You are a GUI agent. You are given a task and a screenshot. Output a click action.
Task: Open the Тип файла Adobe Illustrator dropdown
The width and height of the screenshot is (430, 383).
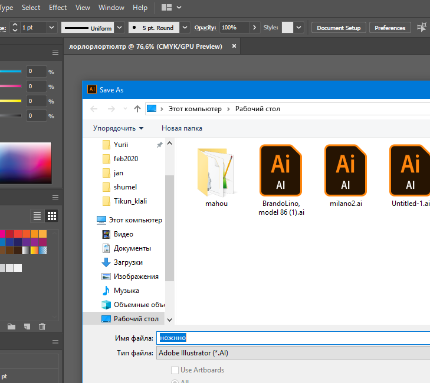click(x=293, y=353)
